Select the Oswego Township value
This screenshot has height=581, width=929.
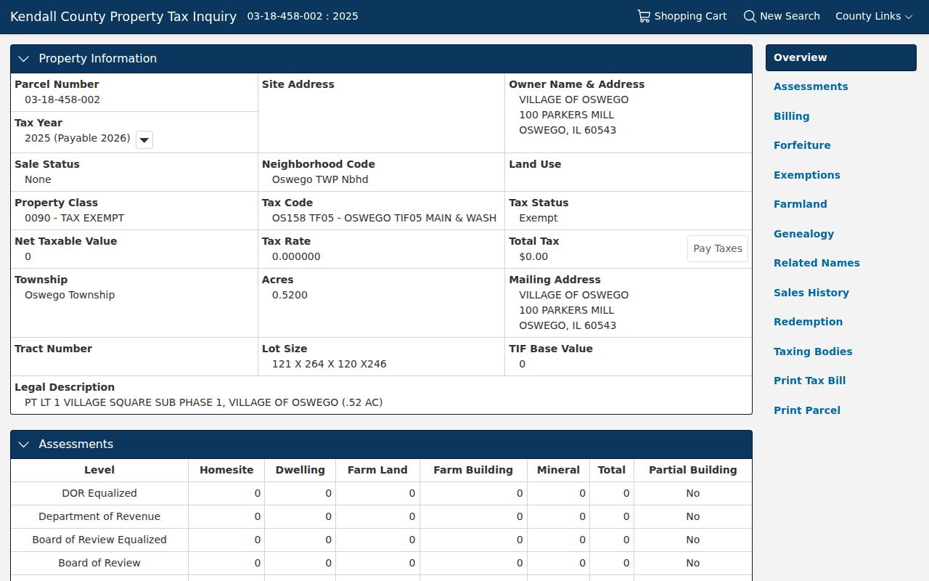[70, 295]
